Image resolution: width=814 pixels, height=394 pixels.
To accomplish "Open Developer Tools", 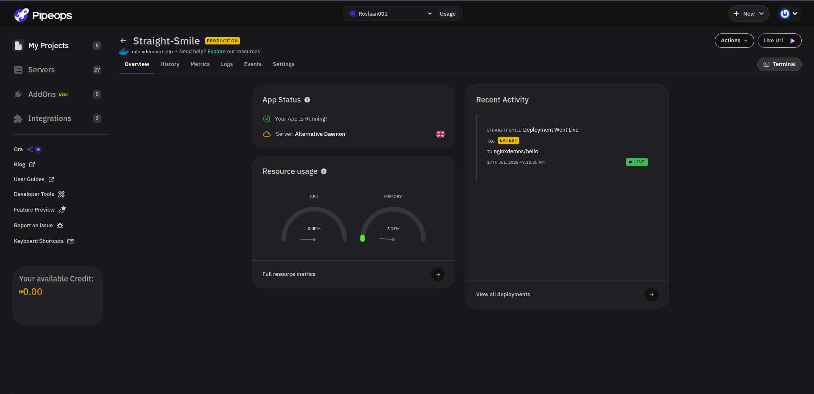I will (34, 194).
